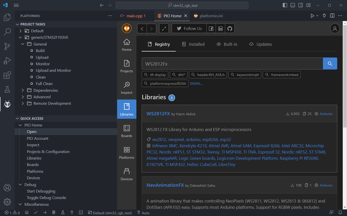Open the Explorer view in activity bar
This screenshot has height=216, width=347.
7,17
